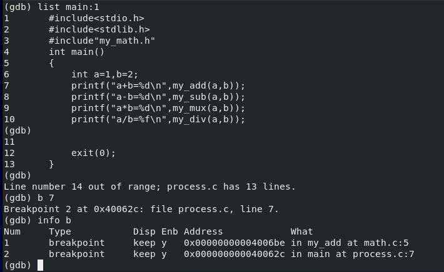Click the terminal cursor after the last gdb prompt
Screen dimensions: 444x272
tap(41, 265)
